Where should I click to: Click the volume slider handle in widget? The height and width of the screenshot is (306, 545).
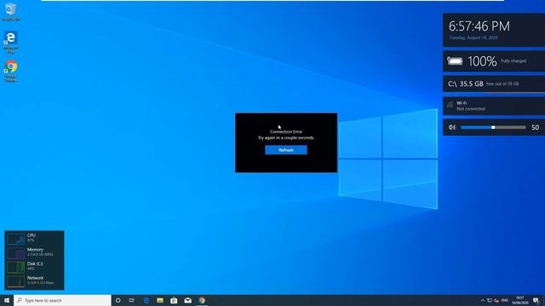493,127
